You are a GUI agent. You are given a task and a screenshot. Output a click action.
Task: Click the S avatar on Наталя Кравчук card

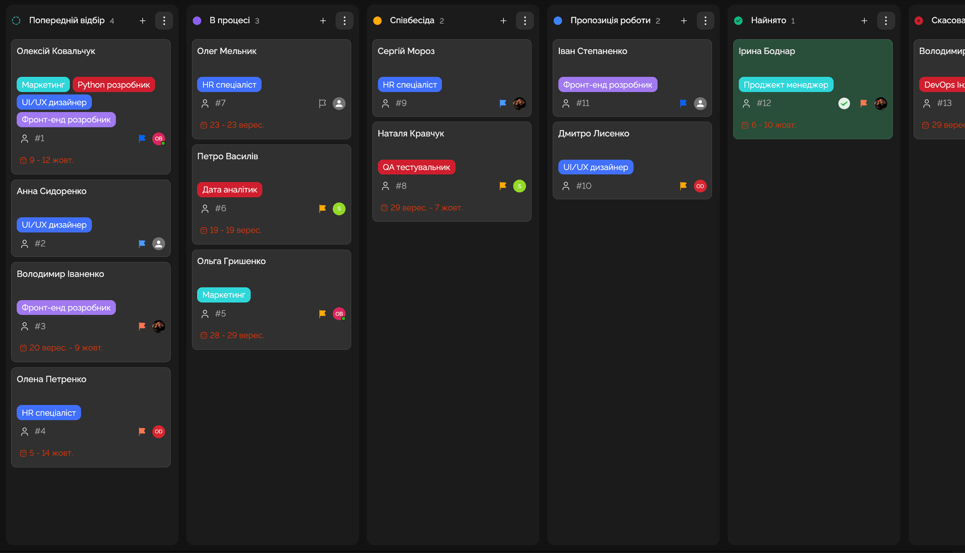point(519,186)
